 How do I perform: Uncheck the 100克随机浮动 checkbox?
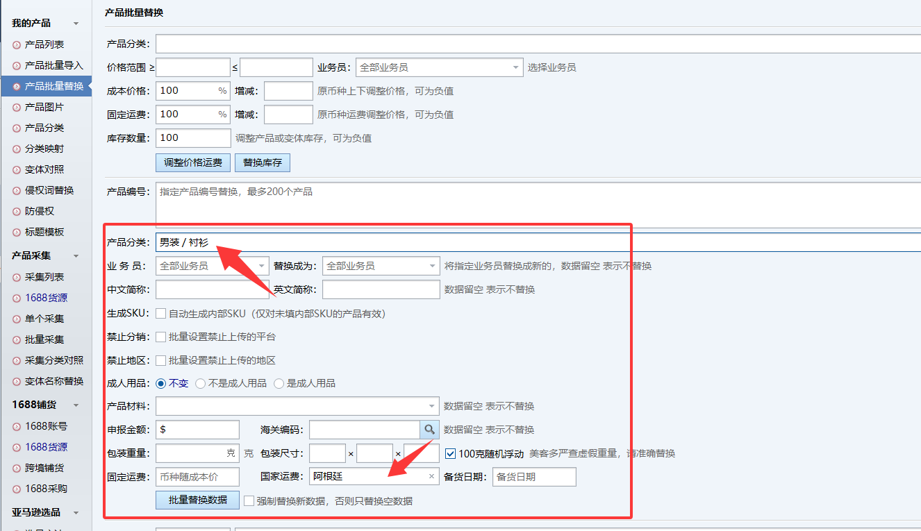450,454
